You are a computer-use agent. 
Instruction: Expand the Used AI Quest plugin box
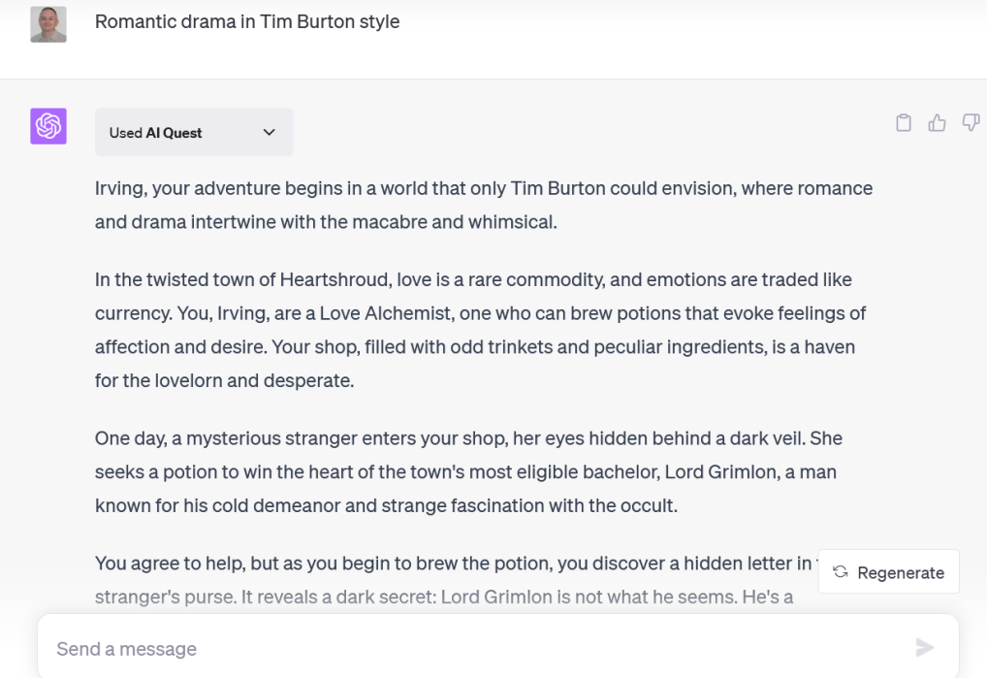pos(194,133)
